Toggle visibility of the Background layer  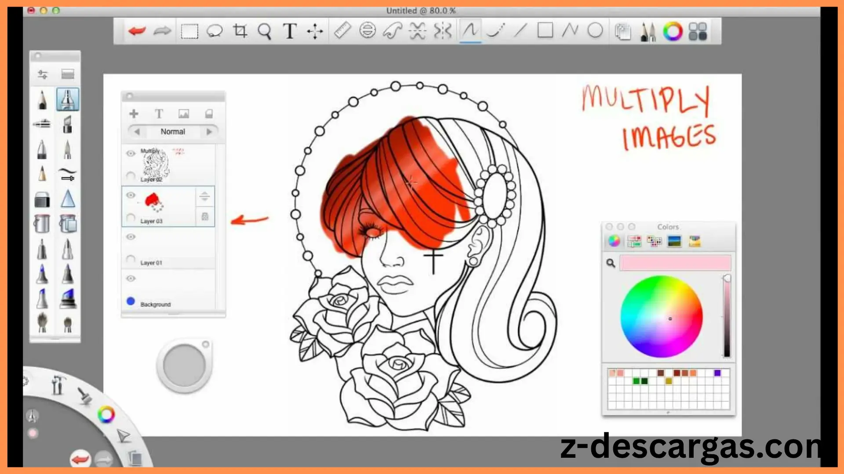[131, 279]
